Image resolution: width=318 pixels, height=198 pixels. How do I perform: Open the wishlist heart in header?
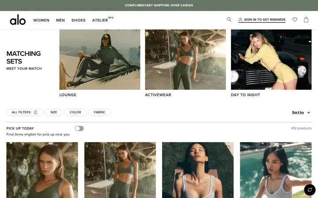click(295, 20)
